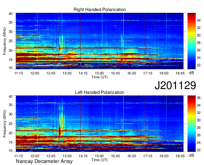Click the right-handed polarization spectrogram image
Screen dimensions: 204x165
coord(100,41)
